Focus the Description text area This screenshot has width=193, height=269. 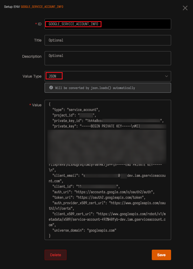click(x=108, y=58)
